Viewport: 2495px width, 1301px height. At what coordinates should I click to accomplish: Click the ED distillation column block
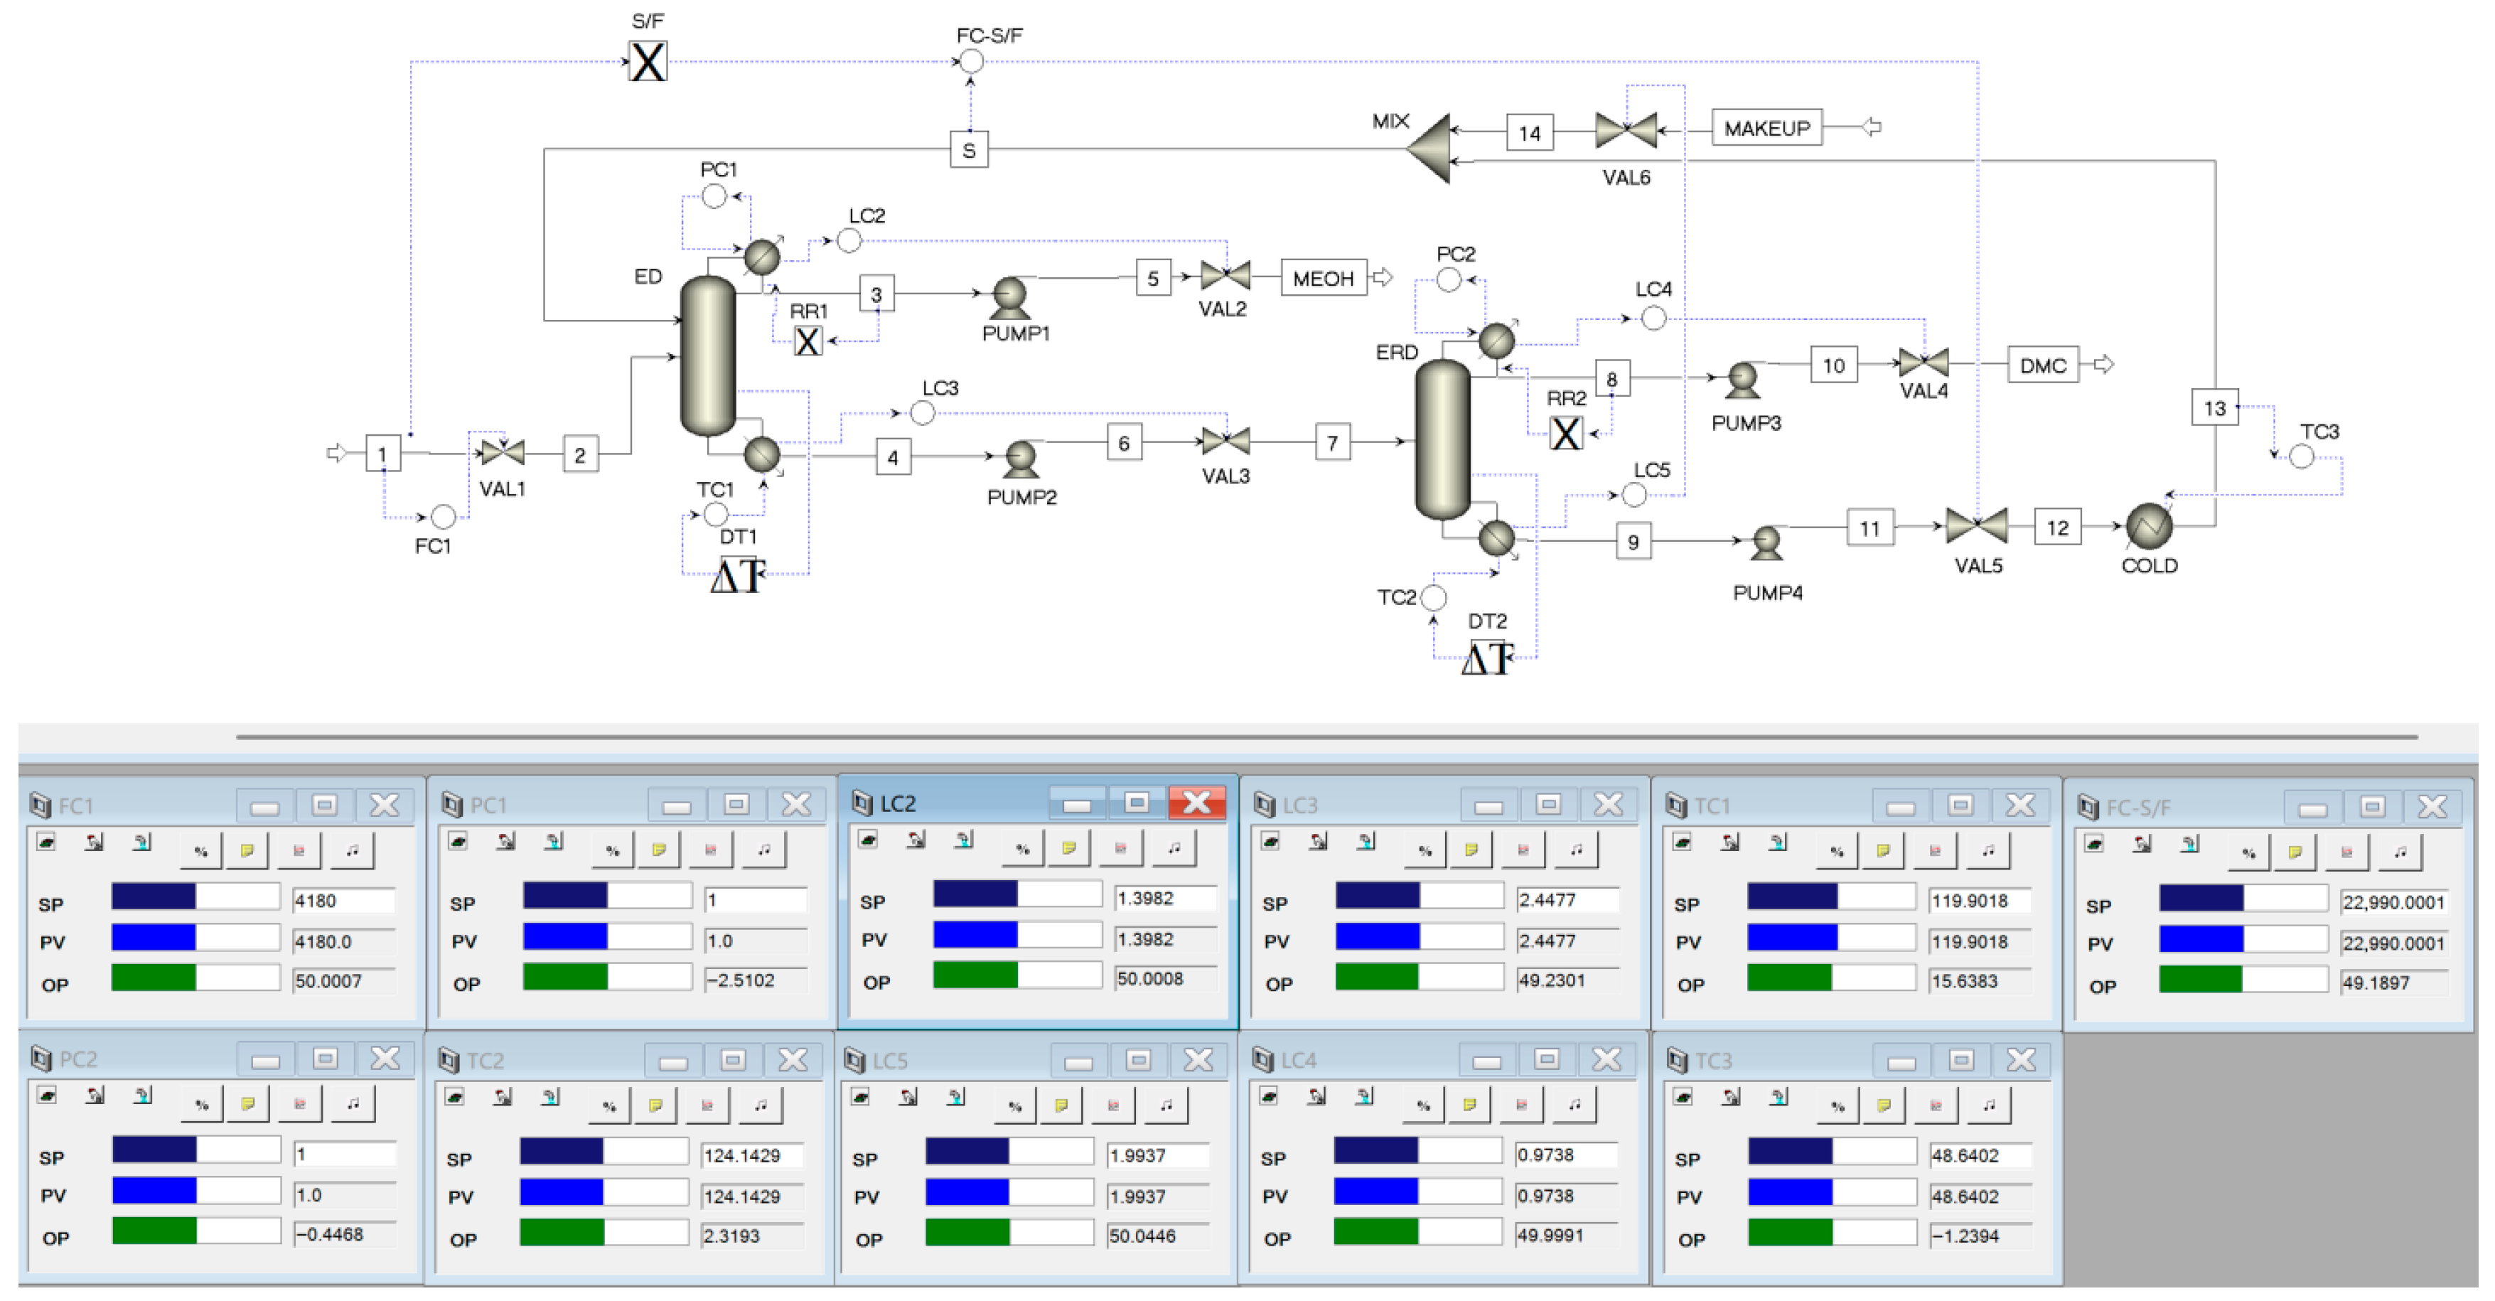(x=708, y=355)
